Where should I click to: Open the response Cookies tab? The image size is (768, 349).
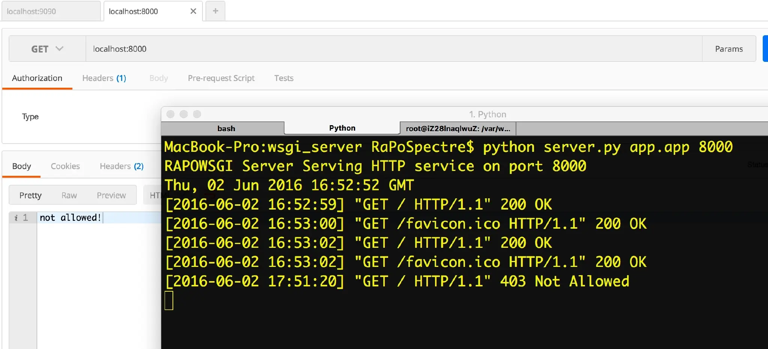point(65,166)
